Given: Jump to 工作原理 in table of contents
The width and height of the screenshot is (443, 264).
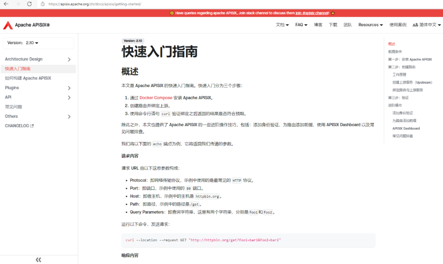Looking at the screenshot, I should (399, 75).
